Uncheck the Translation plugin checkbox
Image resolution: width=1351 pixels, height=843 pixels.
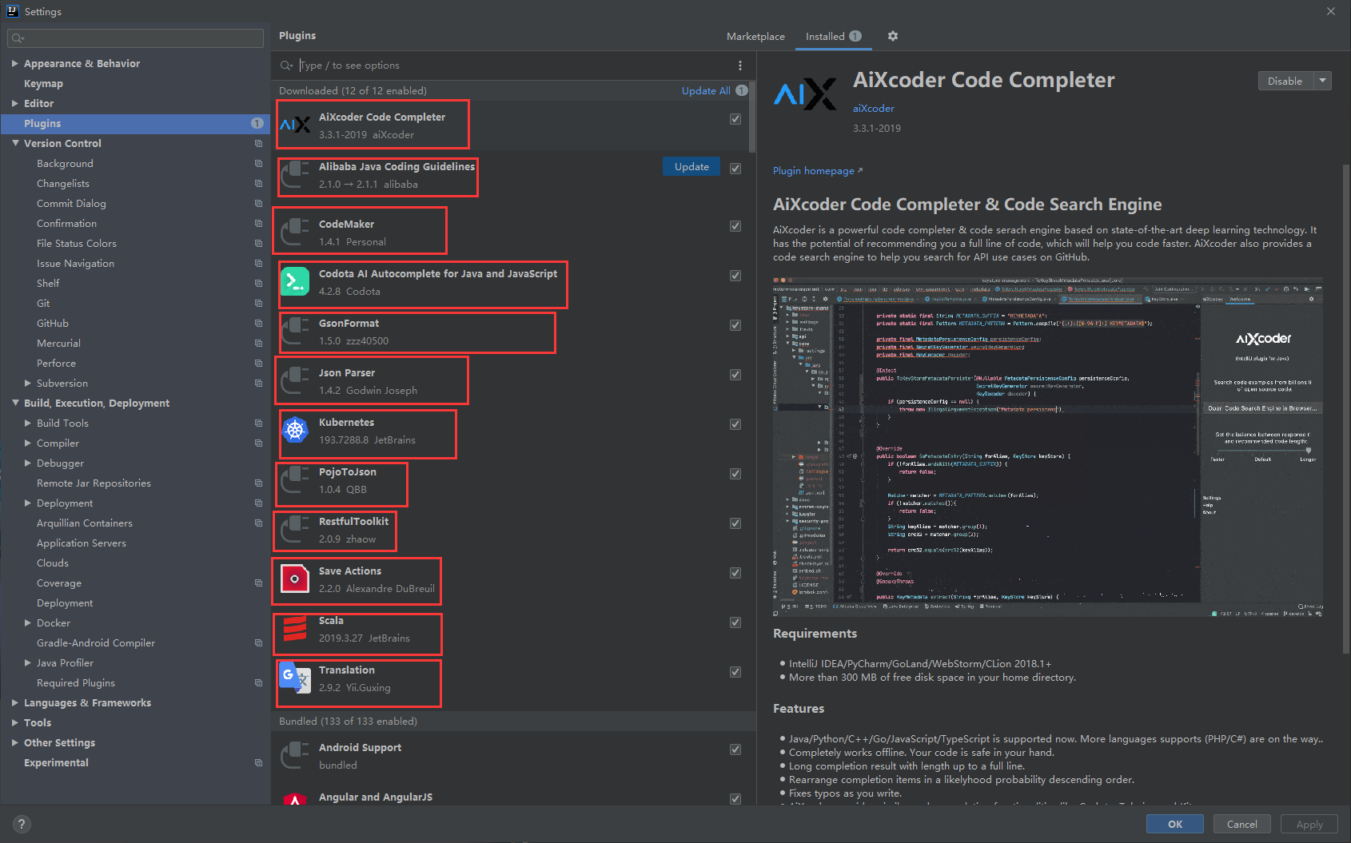735,672
